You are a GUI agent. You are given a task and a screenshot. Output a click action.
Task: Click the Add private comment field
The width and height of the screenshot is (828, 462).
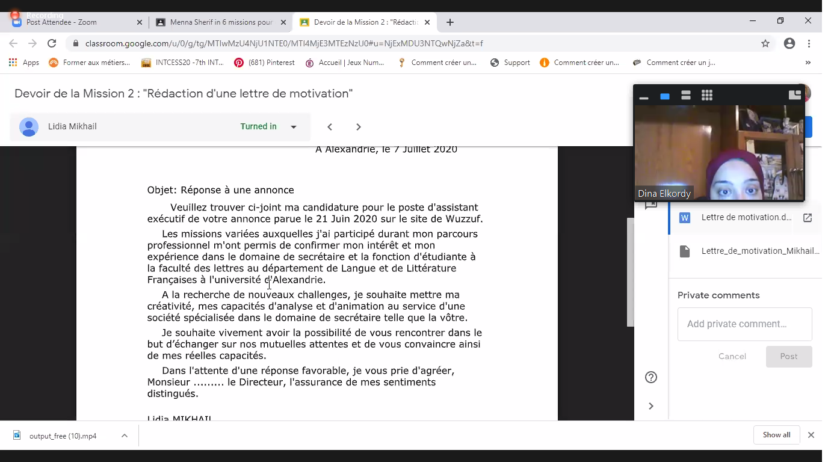pos(744,324)
